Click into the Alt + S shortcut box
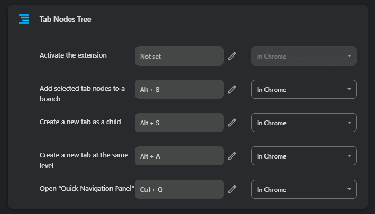 [x=179, y=123]
